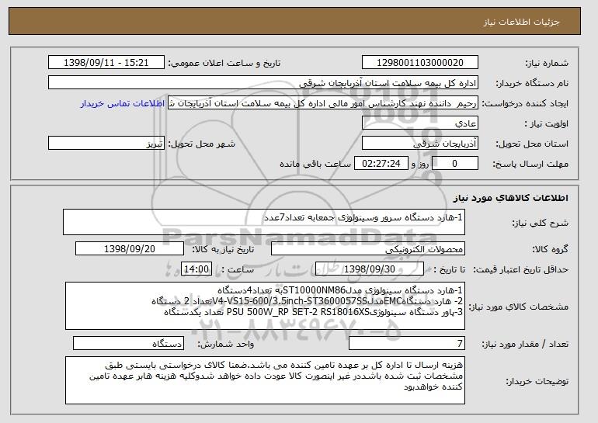598x423 pixels.
Task: Click the label تاریخ نیاز به کالا
Action: pos(223,249)
